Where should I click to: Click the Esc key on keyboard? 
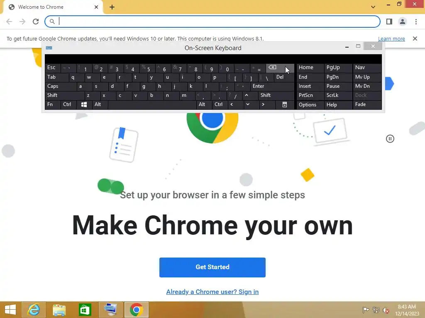point(53,67)
